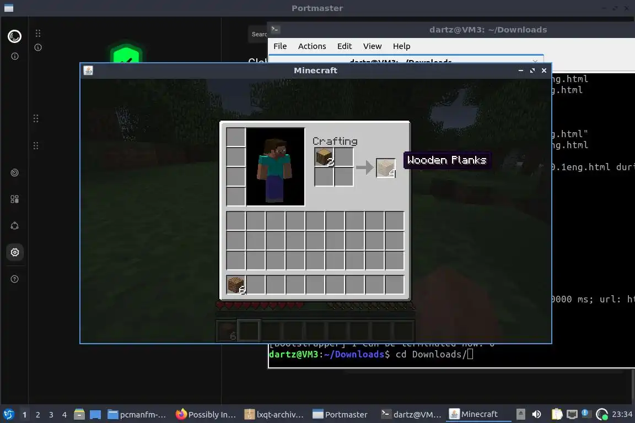Switch to the Firefox 'Possibly In...' taskbar entry
This screenshot has width=635, height=423.
pos(206,414)
